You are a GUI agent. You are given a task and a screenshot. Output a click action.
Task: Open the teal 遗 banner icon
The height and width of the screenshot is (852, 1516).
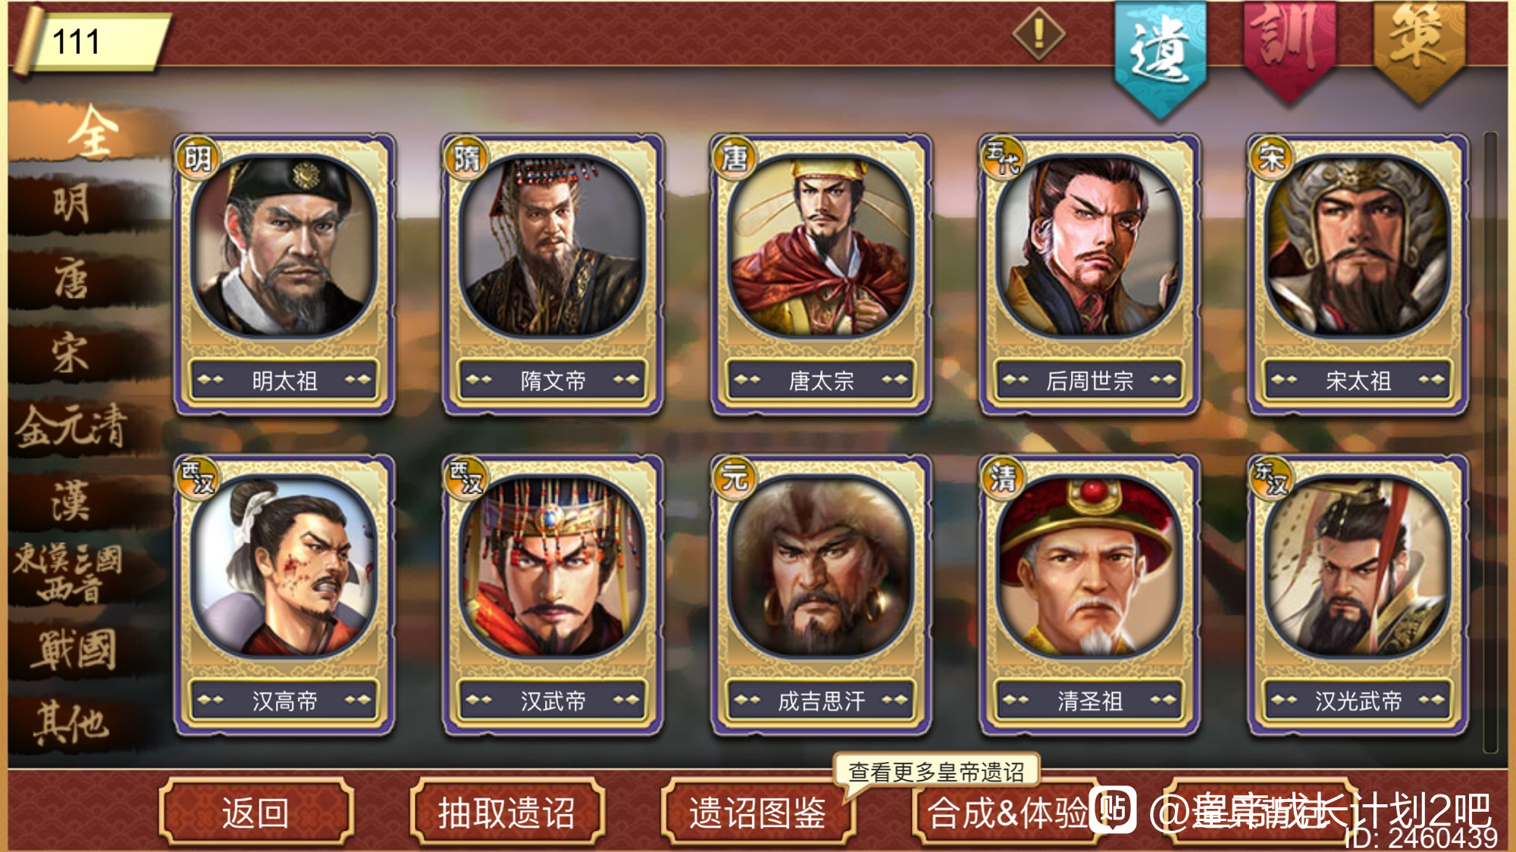[1160, 57]
